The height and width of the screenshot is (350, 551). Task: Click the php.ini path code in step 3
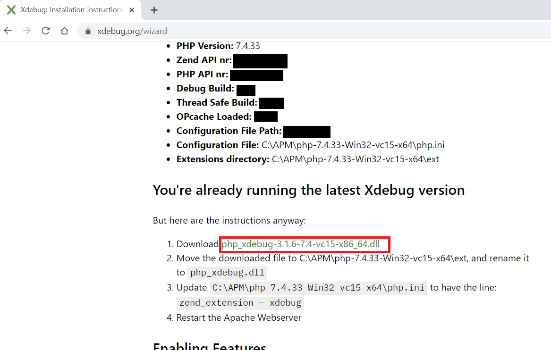[318, 288]
